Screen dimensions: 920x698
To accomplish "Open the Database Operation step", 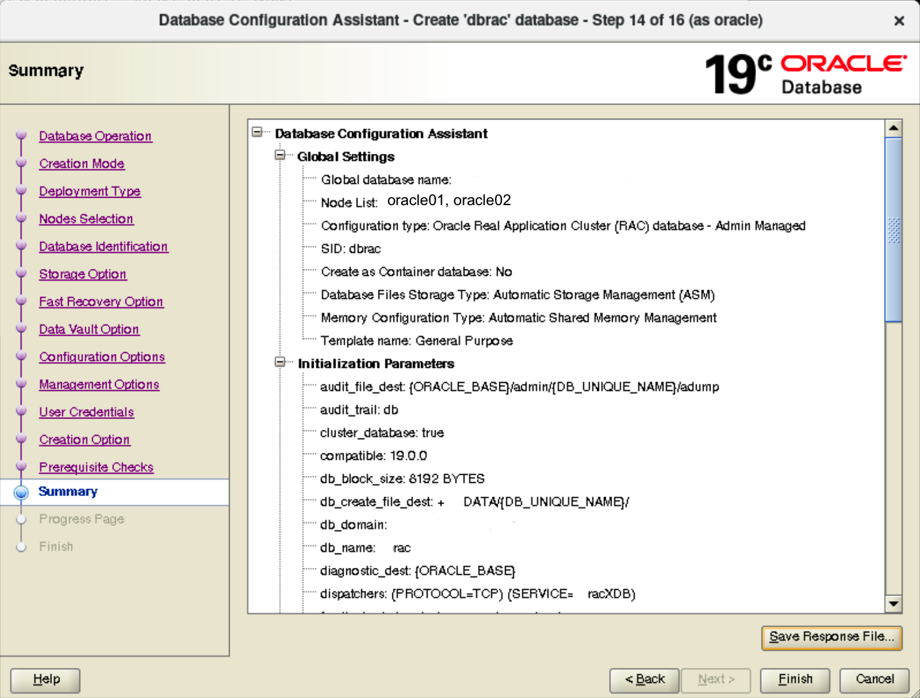I will 95,136.
